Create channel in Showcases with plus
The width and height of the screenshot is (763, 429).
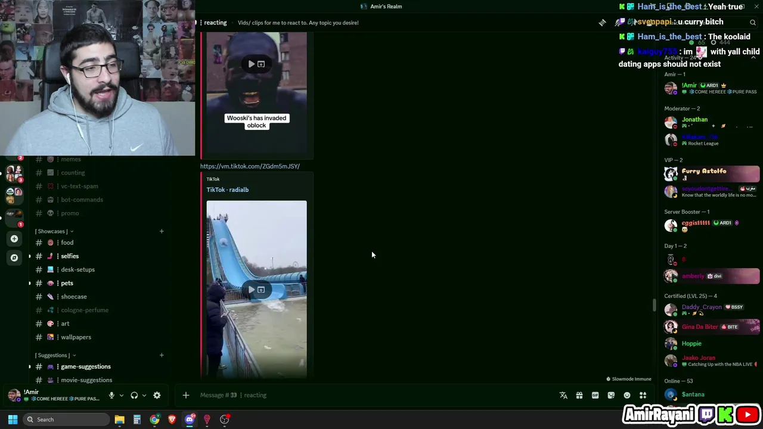pos(162,231)
